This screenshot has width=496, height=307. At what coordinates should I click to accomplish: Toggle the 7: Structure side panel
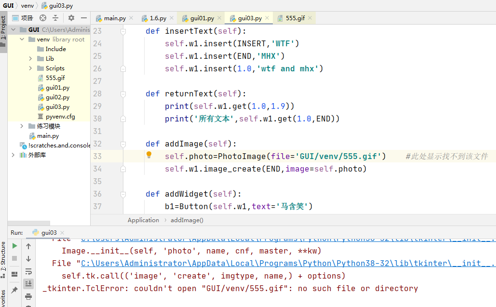click(x=3, y=260)
